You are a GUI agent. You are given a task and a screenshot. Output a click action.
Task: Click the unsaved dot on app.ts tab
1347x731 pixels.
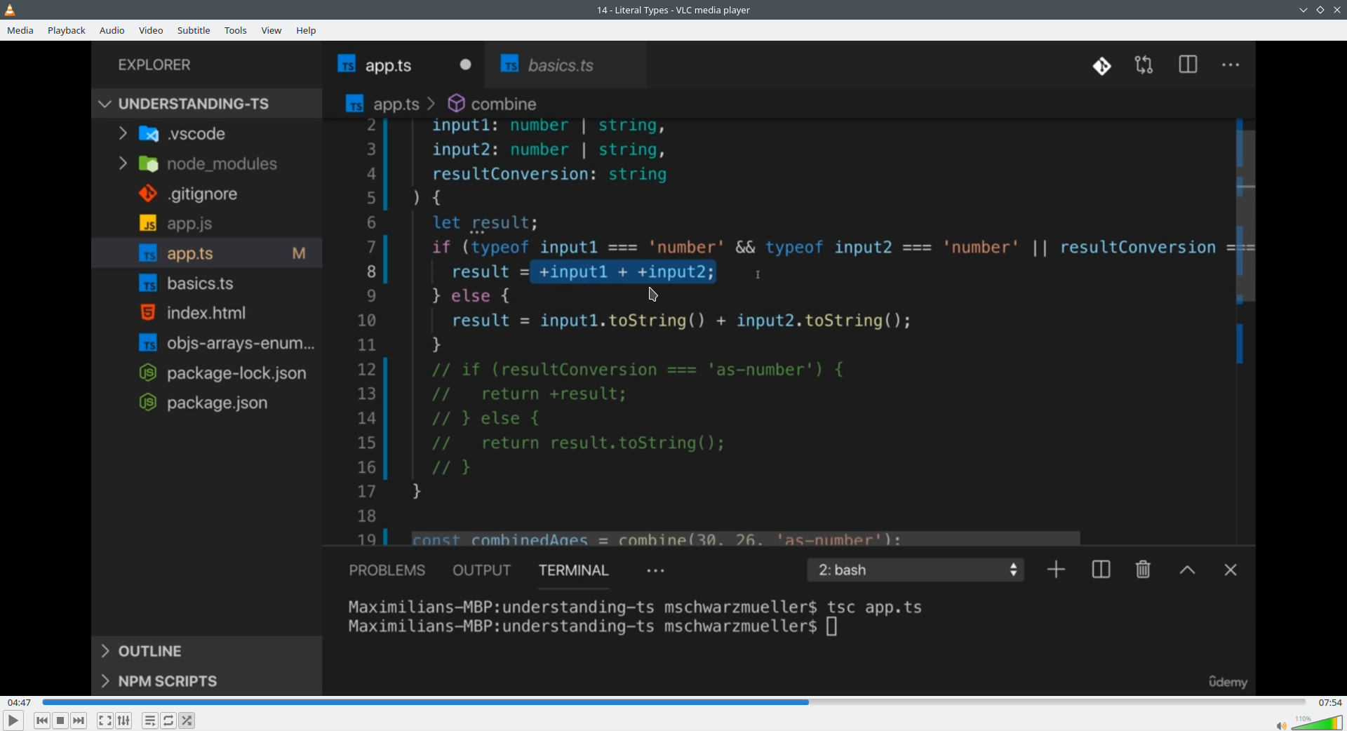coord(466,65)
